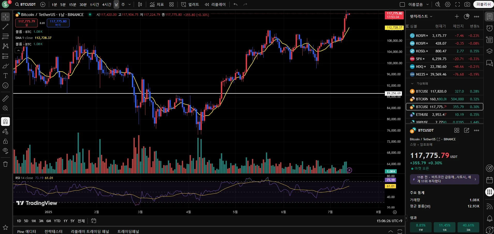Switch to the 15분 timeframe
The height and width of the screenshot is (234, 494).
tap(72, 4)
